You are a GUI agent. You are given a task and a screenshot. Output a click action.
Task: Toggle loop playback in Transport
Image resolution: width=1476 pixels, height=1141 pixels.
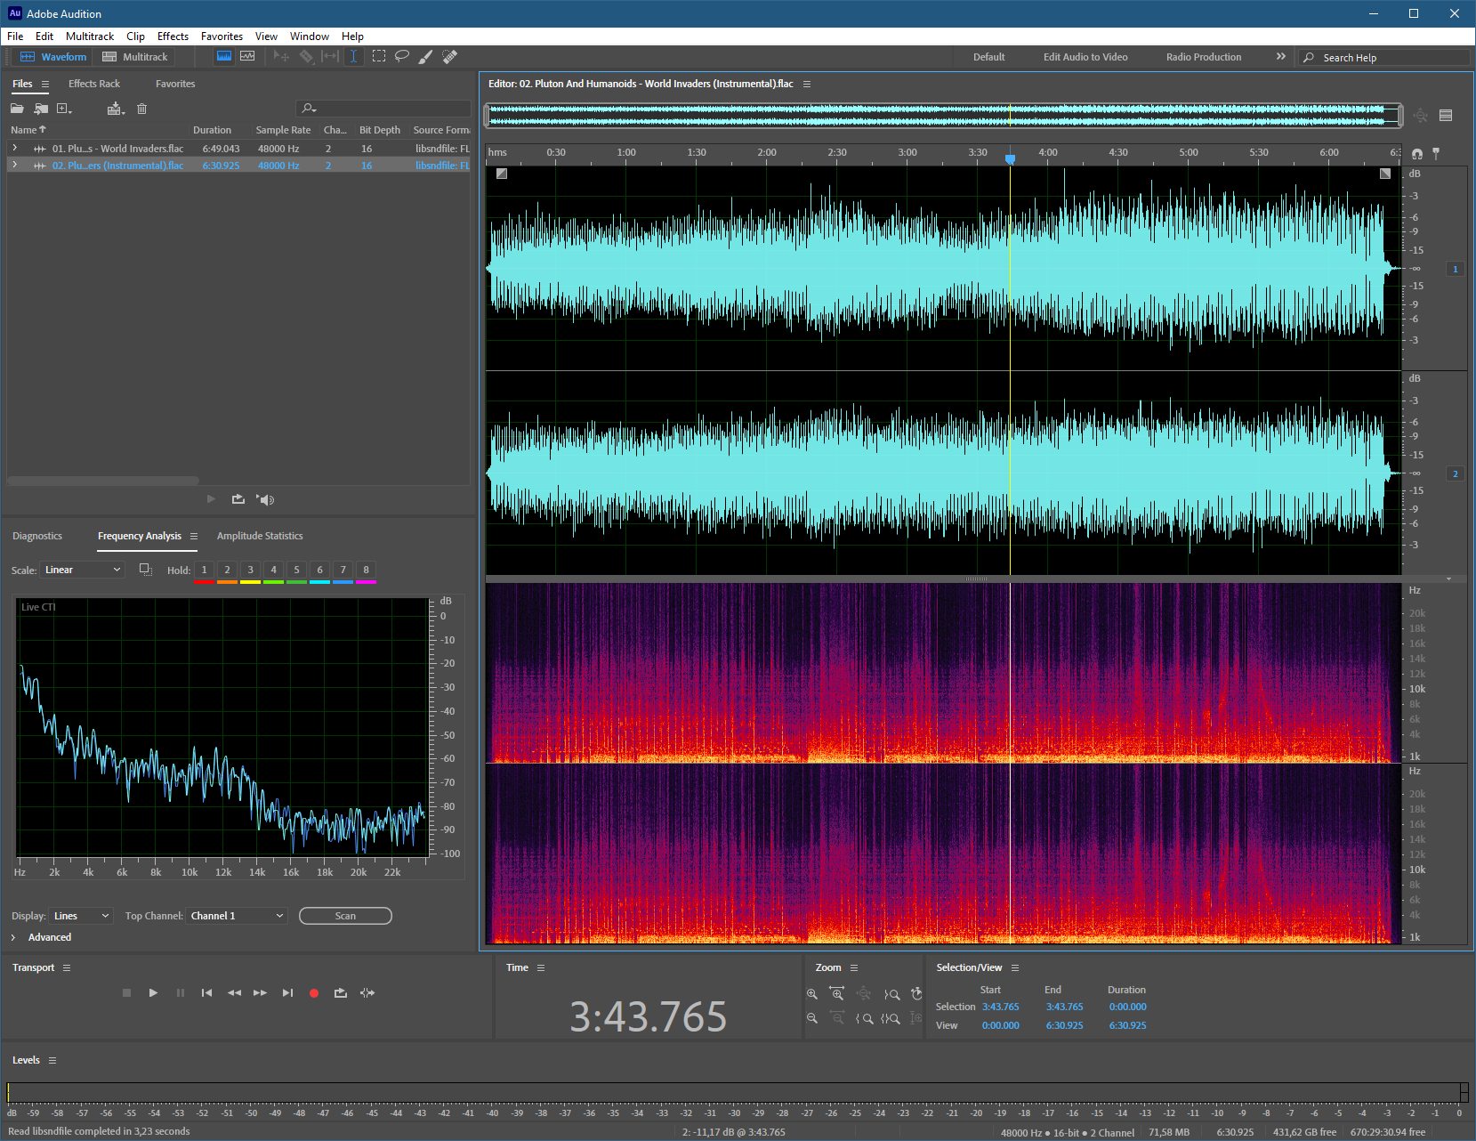tap(340, 993)
